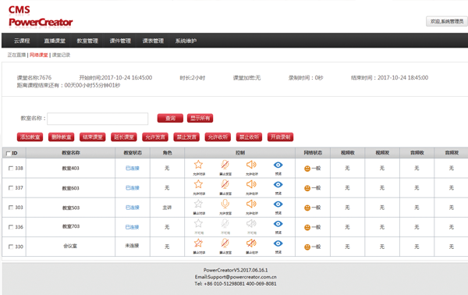The height and width of the screenshot is (295, 468).
Task: Click the crossed-out star icon for 会议室
Action: click(198, 243)
